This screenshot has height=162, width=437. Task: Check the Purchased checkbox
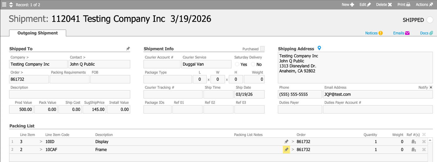(262, 49)
